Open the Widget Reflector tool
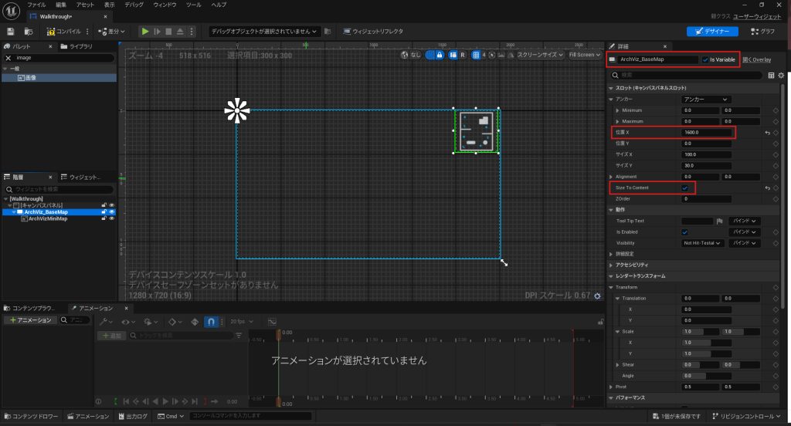Viewport: 791px width, 426px height. click(373, 32)
